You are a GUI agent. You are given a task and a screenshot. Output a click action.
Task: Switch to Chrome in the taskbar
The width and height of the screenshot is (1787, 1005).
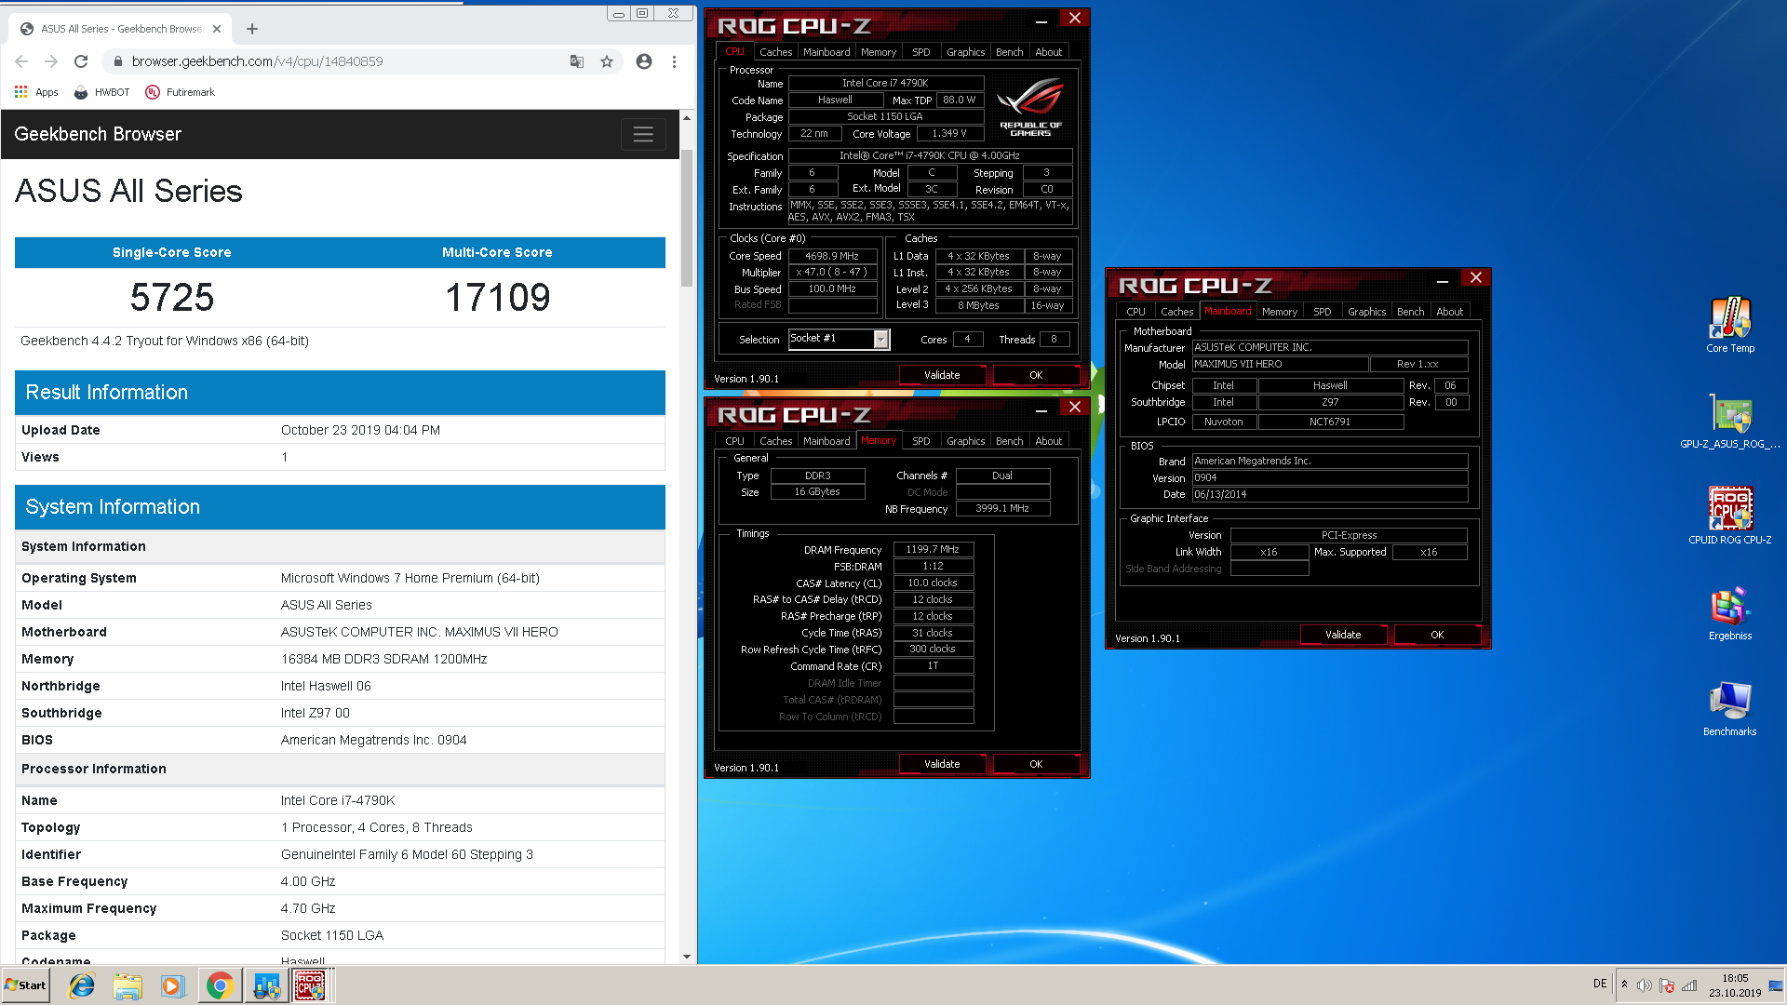coord(220,985)
